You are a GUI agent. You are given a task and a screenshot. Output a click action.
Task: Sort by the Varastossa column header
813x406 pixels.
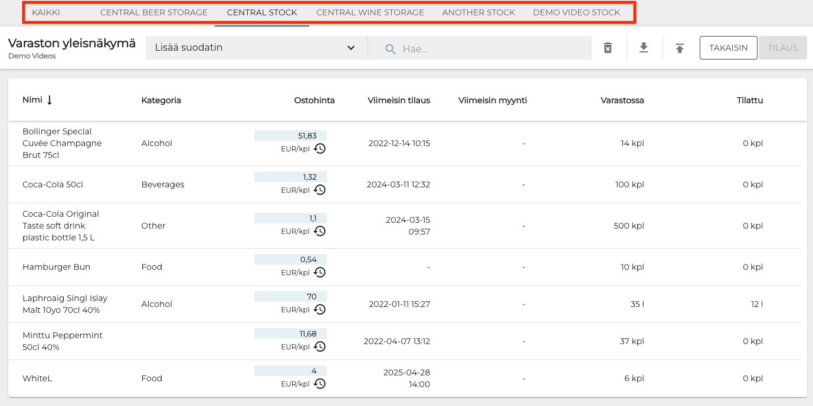tap(622, 100)
